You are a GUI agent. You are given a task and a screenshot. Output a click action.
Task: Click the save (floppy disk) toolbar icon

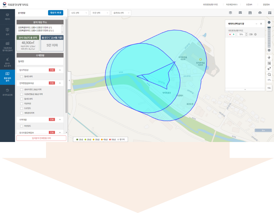[x=250, y=13]
